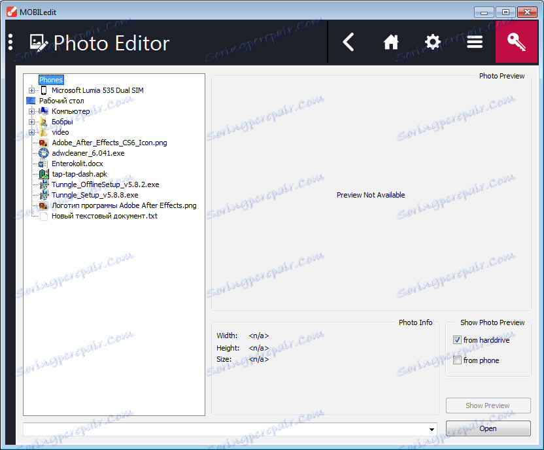
Task: Expand the Microsoft Lumia 535 Dual SIM node
Action: pyautogui.click(x=31, y=90)
